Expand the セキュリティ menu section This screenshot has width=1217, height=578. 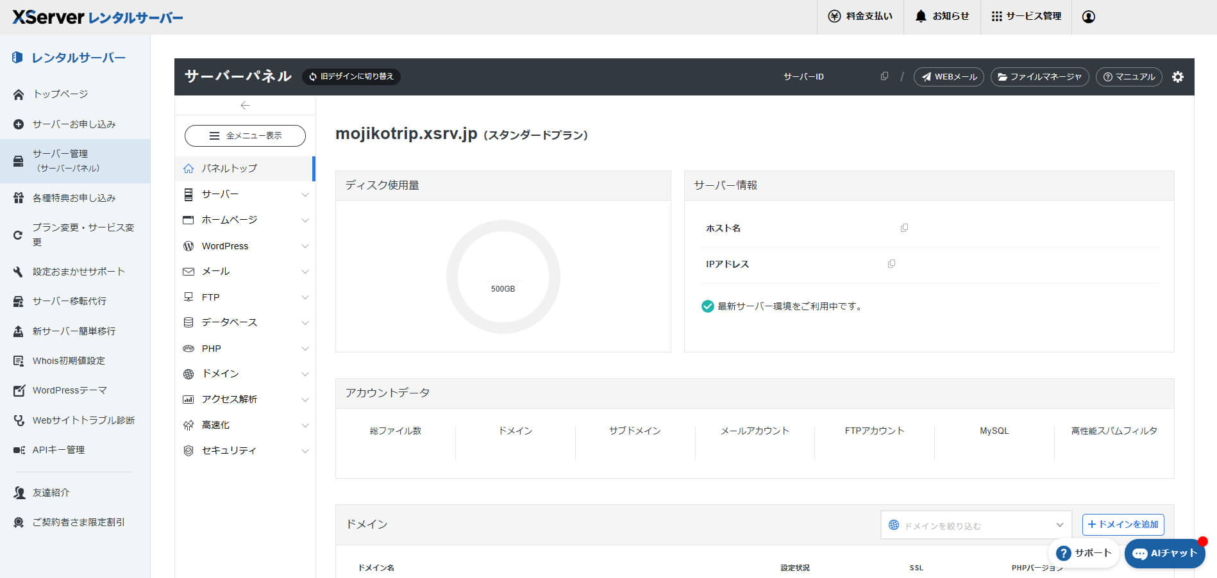[x=246, y=450]
